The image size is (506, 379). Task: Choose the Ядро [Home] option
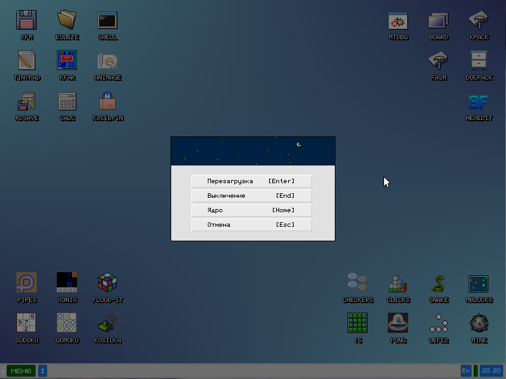point(251,210)
